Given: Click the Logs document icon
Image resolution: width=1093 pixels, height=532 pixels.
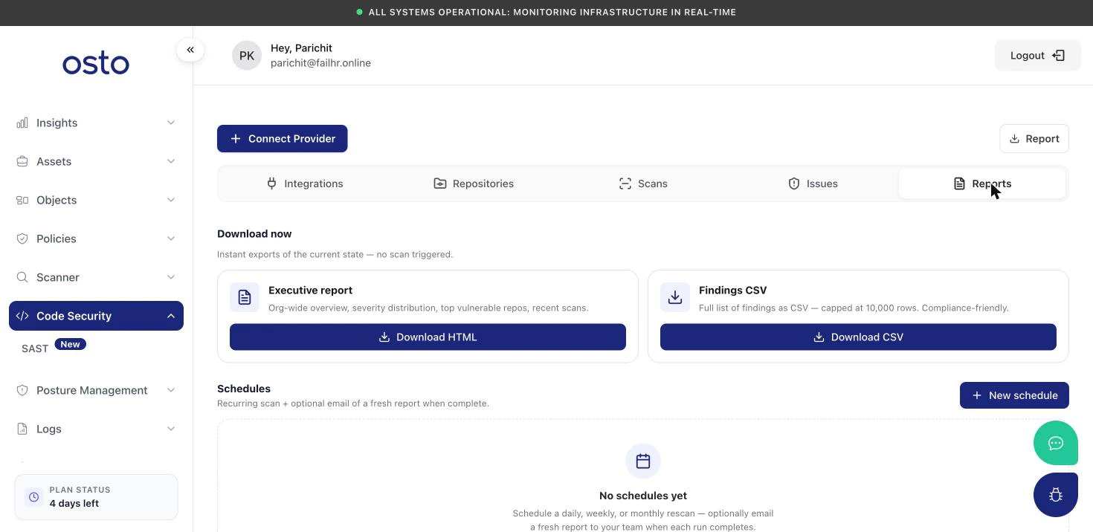Looking at the screenshot, I should [22, 429].
